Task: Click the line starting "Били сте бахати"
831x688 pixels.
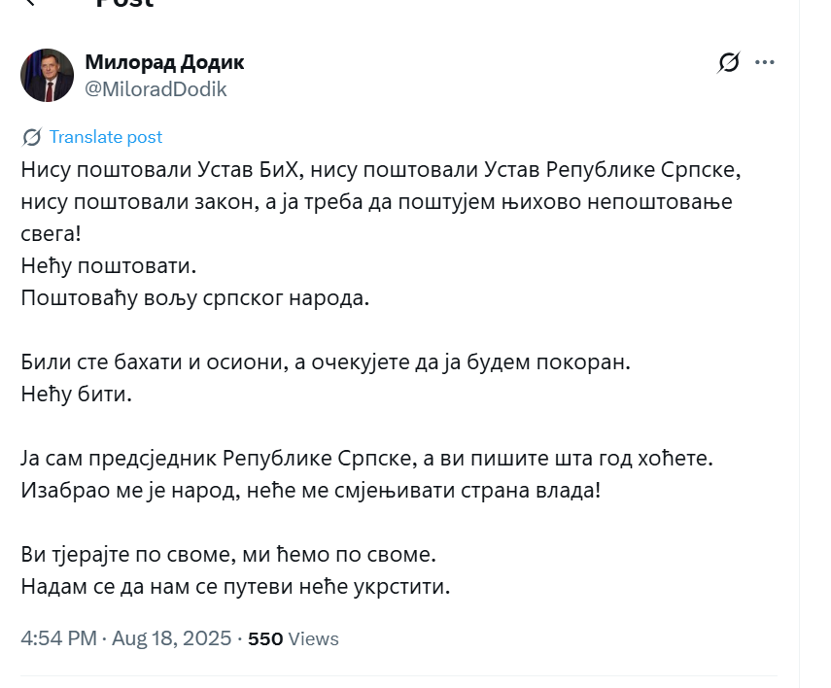Action: point(326,363)
